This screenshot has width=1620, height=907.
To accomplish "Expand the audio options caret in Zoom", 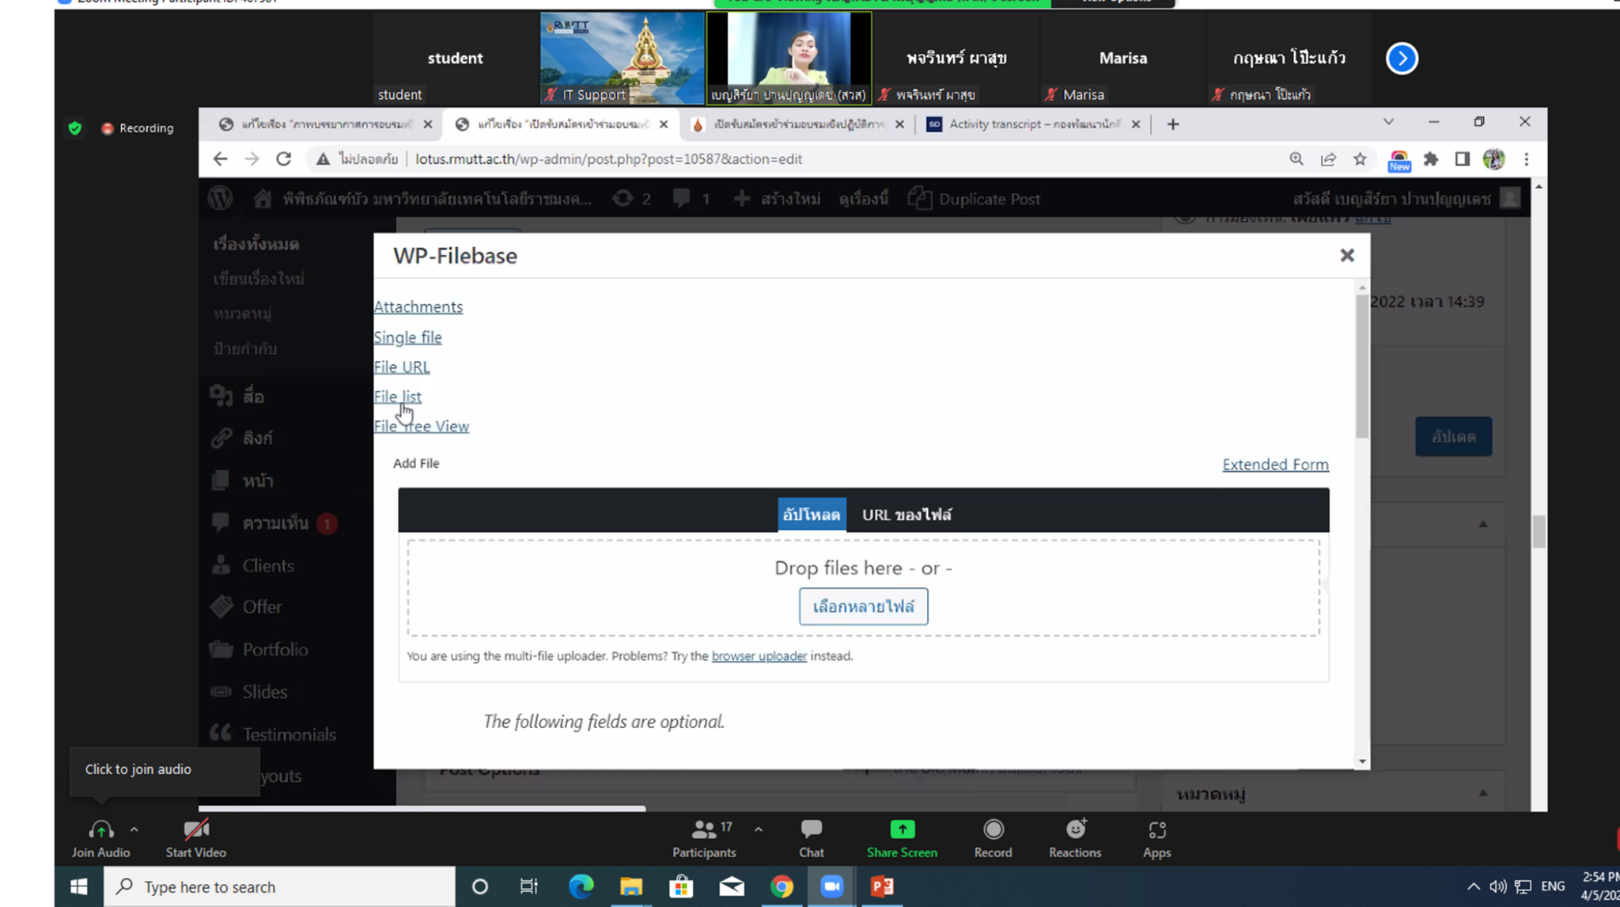I will pyautogui.click(x=134, y=829).
